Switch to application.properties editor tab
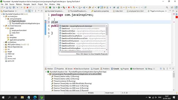The width and height of the screenshot is (178, 100). pyautogui.click(x=100, y=11)
